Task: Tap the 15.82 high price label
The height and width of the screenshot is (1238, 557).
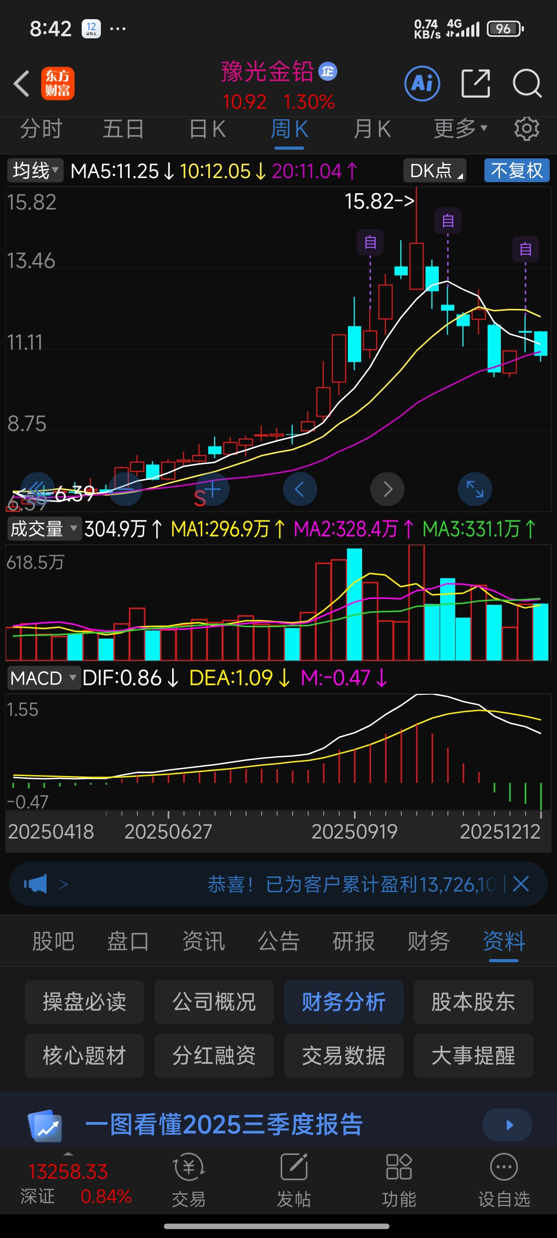Action: coord(379,201)
